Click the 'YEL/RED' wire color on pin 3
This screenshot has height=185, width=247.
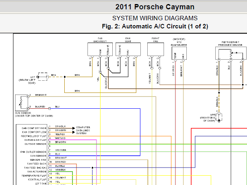click(x=60, y=134)
